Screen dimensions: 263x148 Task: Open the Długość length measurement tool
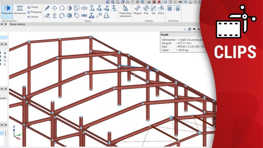pos(138,10)
